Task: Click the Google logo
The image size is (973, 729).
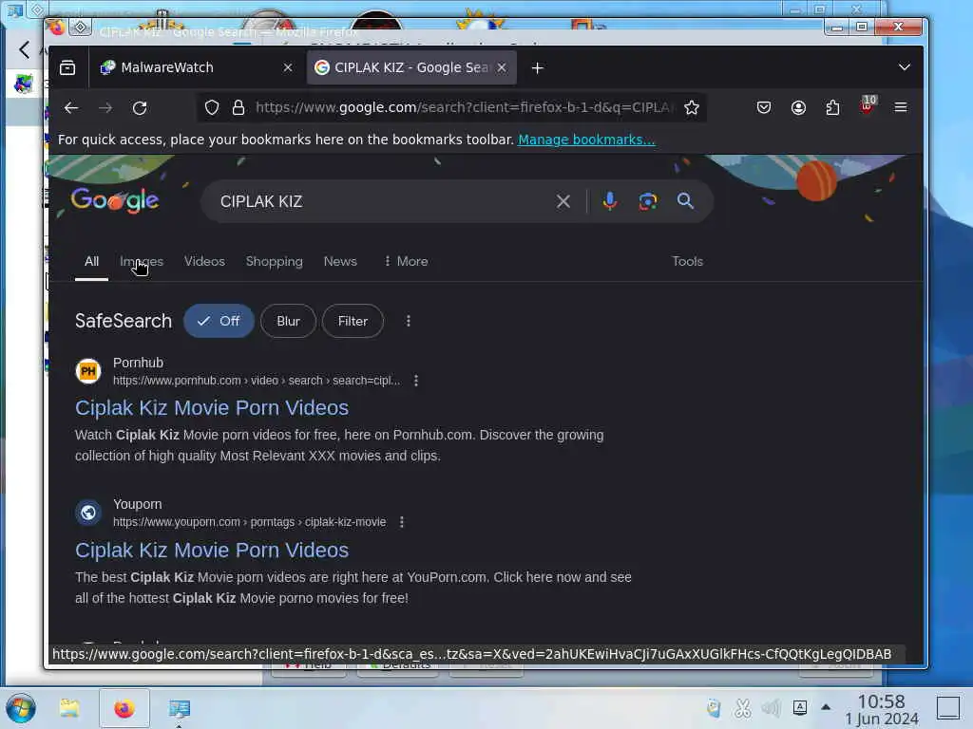Action: point(115,200)
